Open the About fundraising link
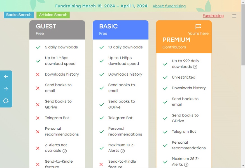This screenshot has height=168, width=245. (169, 6)
